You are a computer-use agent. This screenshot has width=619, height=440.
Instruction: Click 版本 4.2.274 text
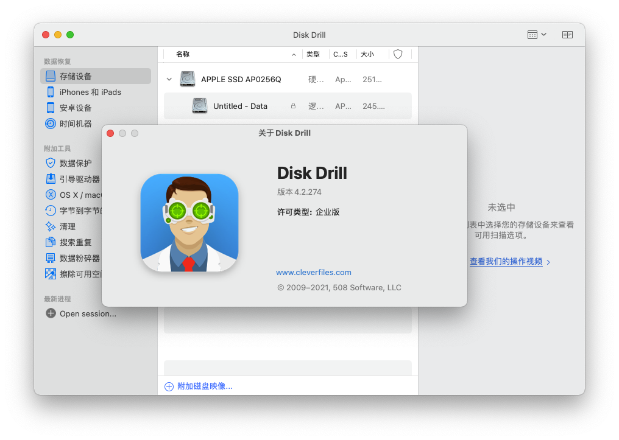[x=299, y=192]
